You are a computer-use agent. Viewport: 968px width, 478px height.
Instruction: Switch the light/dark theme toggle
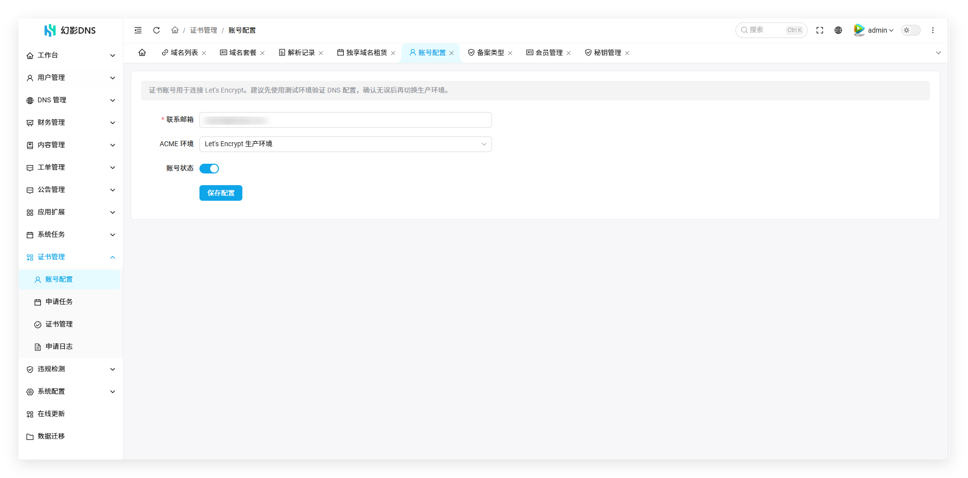(x=910, y=30)
